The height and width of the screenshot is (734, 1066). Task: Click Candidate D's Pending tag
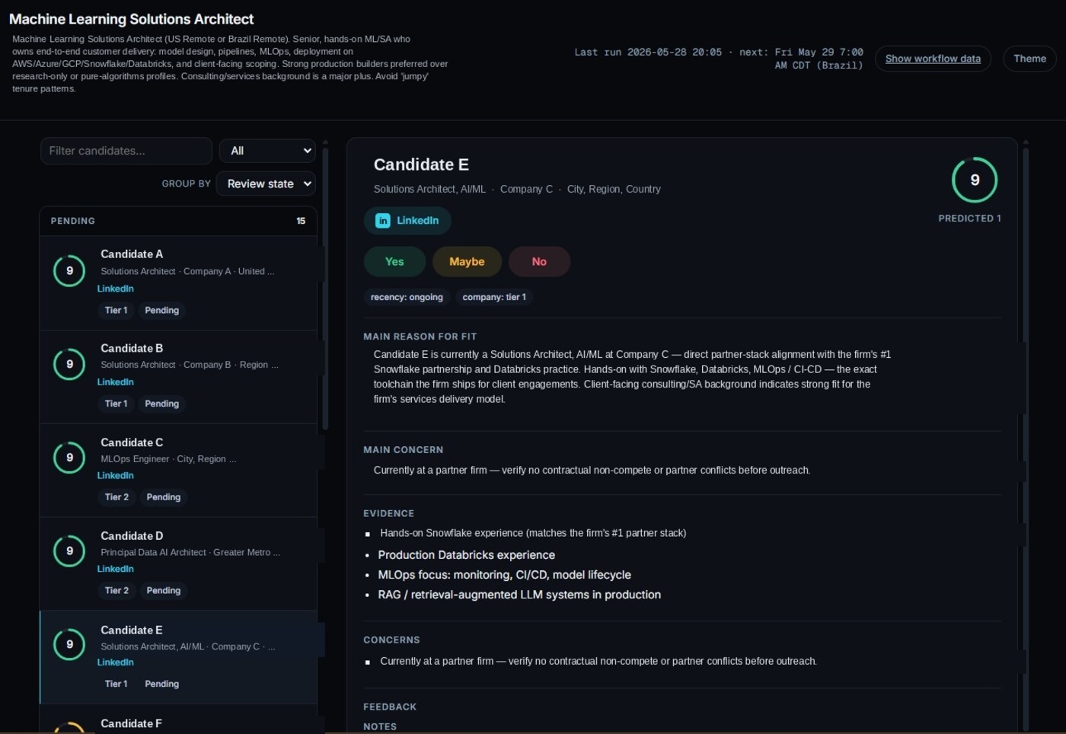pyautogui.click(x=164, y=590)
